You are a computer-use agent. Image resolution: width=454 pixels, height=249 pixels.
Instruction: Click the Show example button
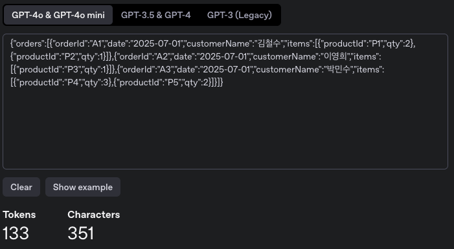click(x=83, y=187)
